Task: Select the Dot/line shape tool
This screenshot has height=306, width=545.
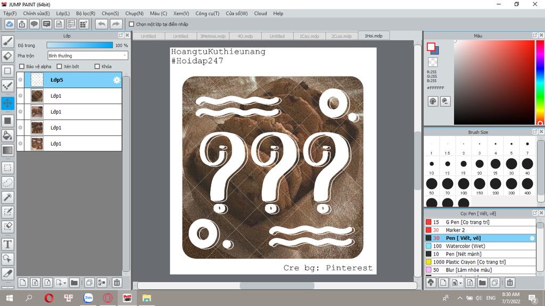Action: coord(7,86)
